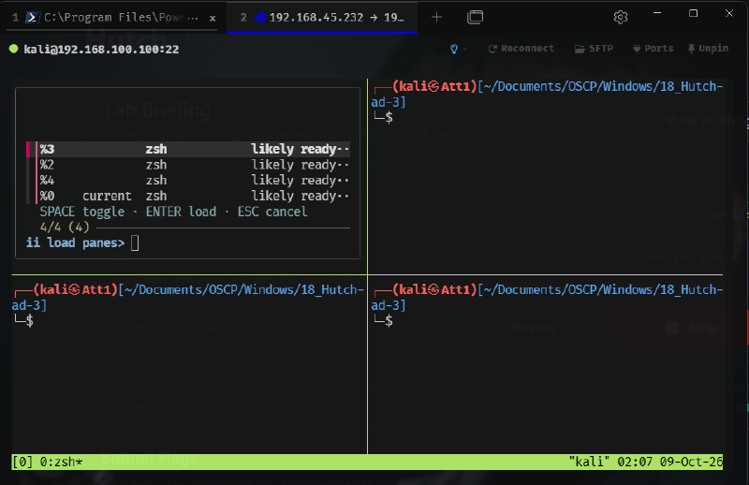Image resolution: width=749 pixels, height=485 pixels.
Task: Close the terminal window
Action: pyautogui.click(x=729, y=13)
